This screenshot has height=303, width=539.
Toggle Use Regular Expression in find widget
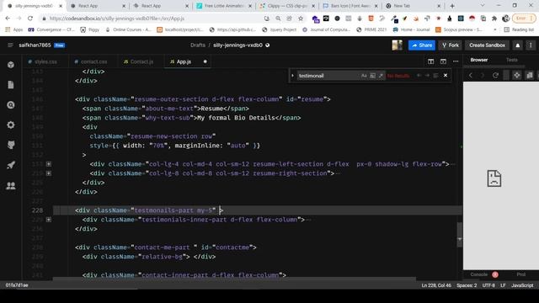click(381, 76)
